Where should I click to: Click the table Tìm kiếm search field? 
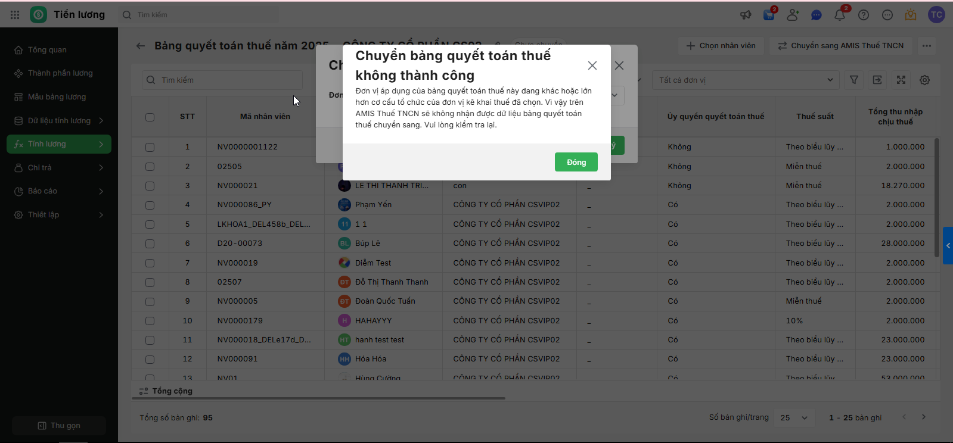click(222, 80)
